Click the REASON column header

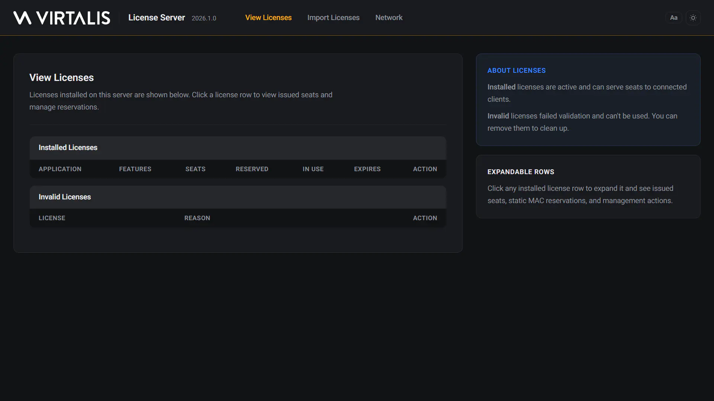pyautogui.click(x=197, y=218)
